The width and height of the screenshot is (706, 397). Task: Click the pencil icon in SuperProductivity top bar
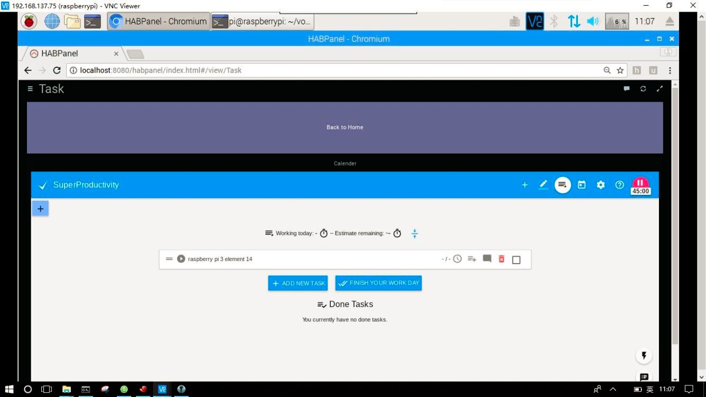(543, 185)
